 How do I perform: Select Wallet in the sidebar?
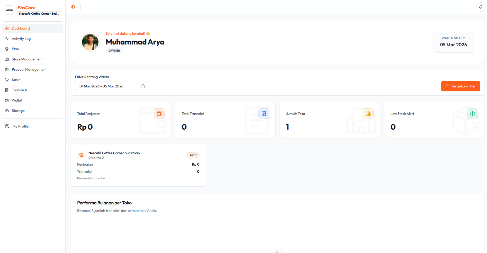coord(17,100)
